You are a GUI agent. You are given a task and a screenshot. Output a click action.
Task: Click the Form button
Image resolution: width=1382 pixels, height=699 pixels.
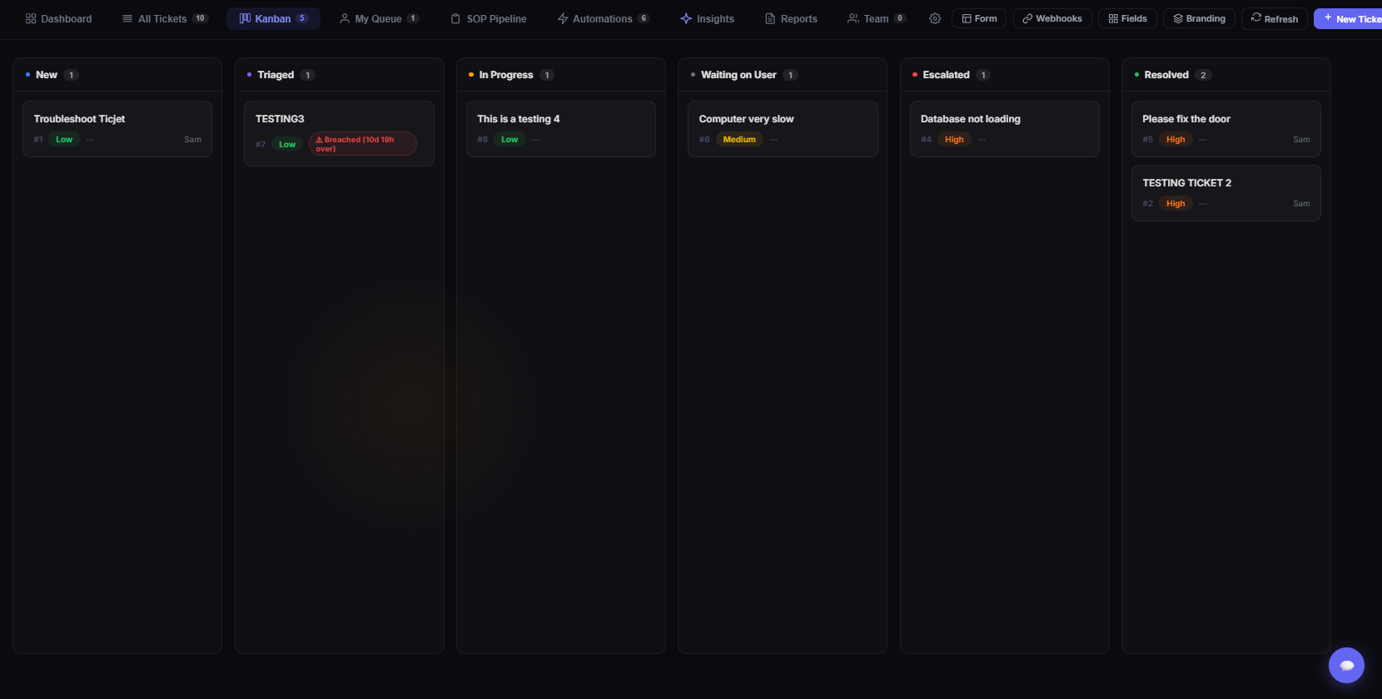(x=979, y=18)
